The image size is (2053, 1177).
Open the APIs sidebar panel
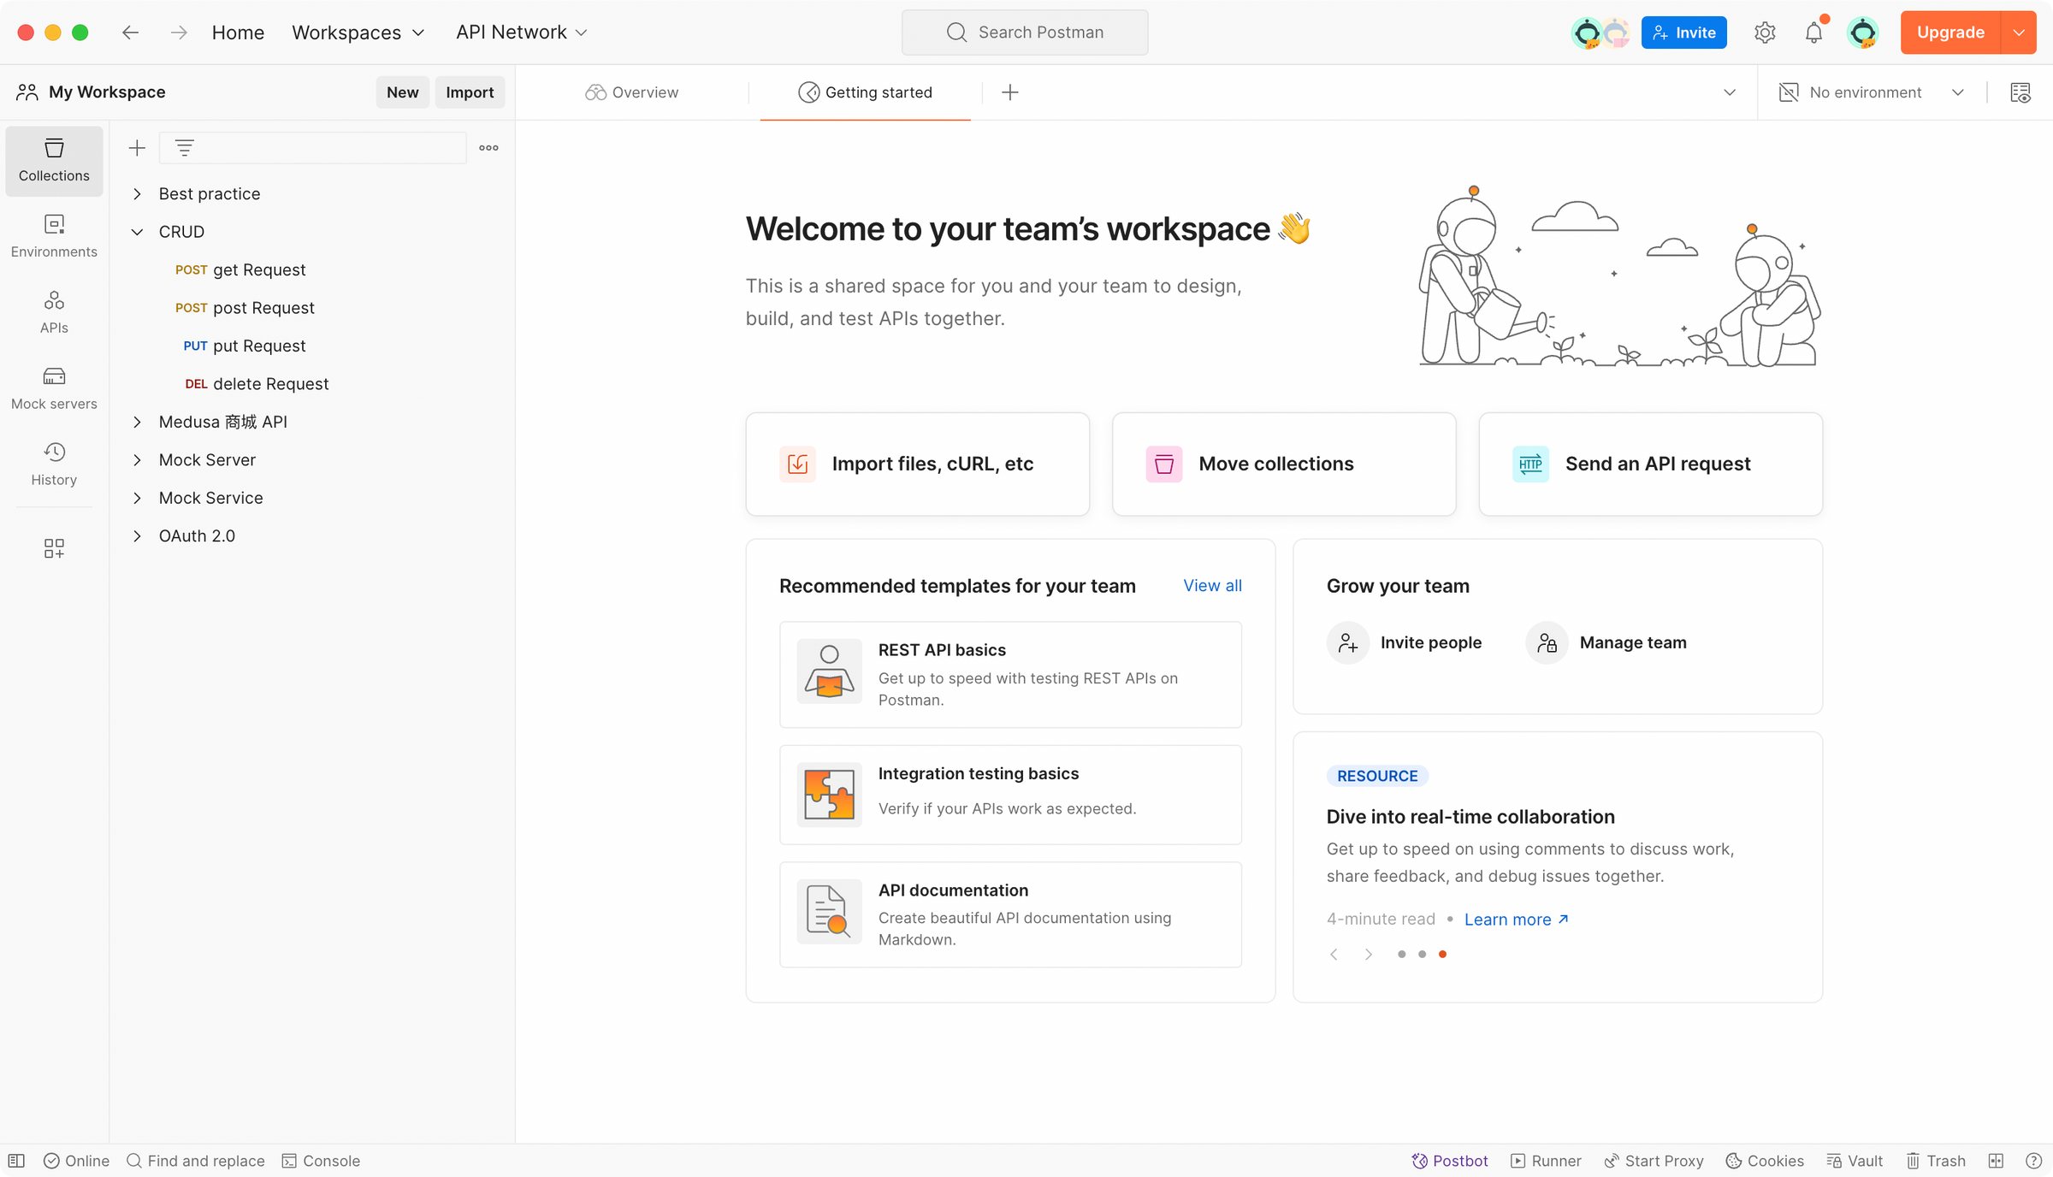coord(54,311)
